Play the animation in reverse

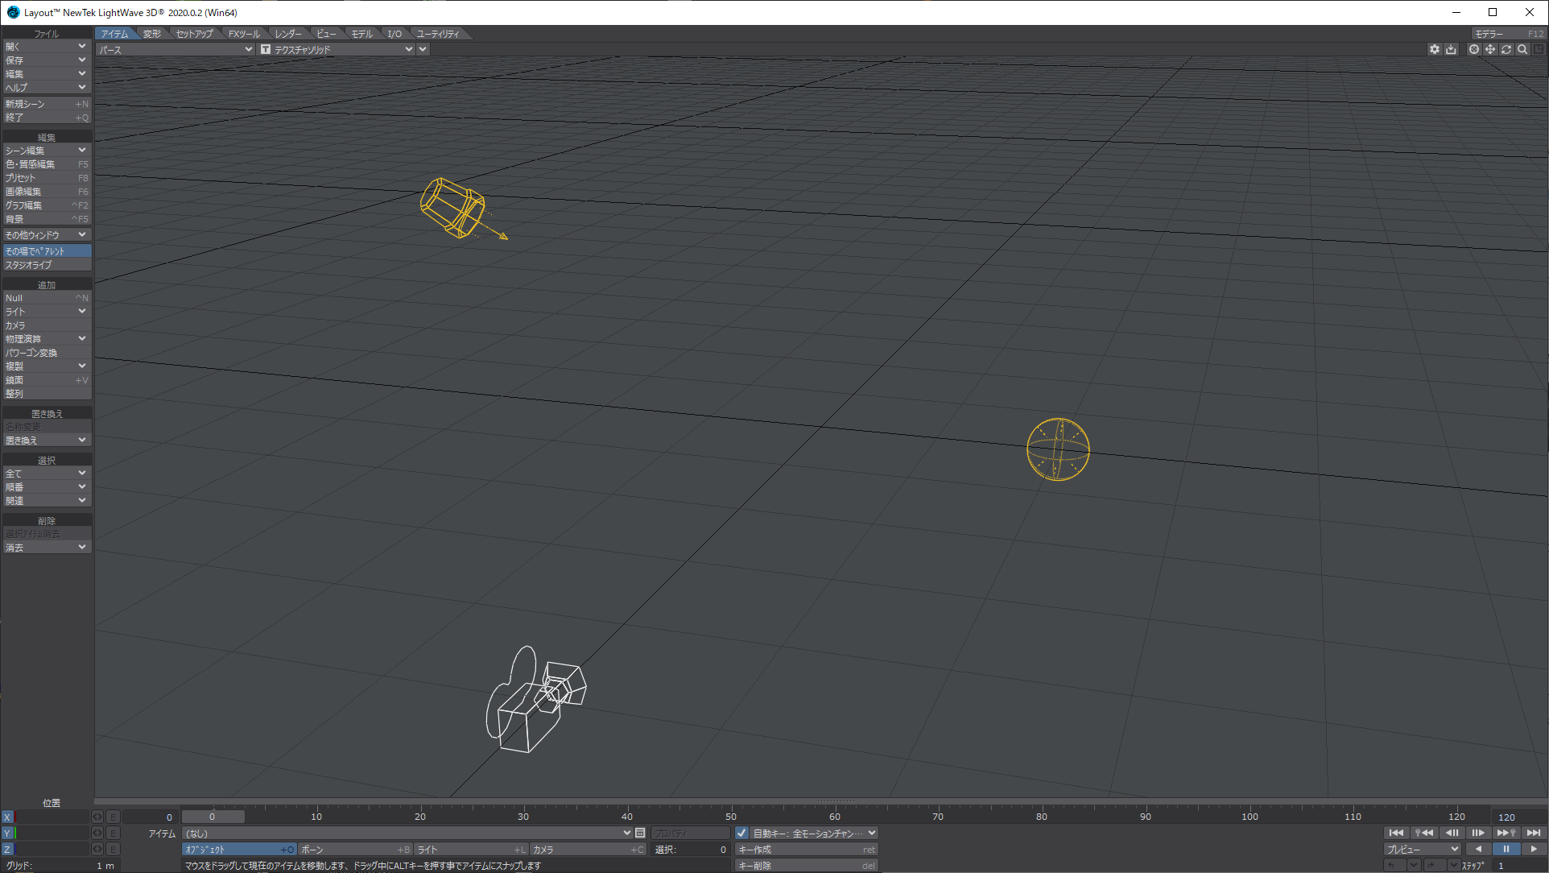[x=1478, y=849]
